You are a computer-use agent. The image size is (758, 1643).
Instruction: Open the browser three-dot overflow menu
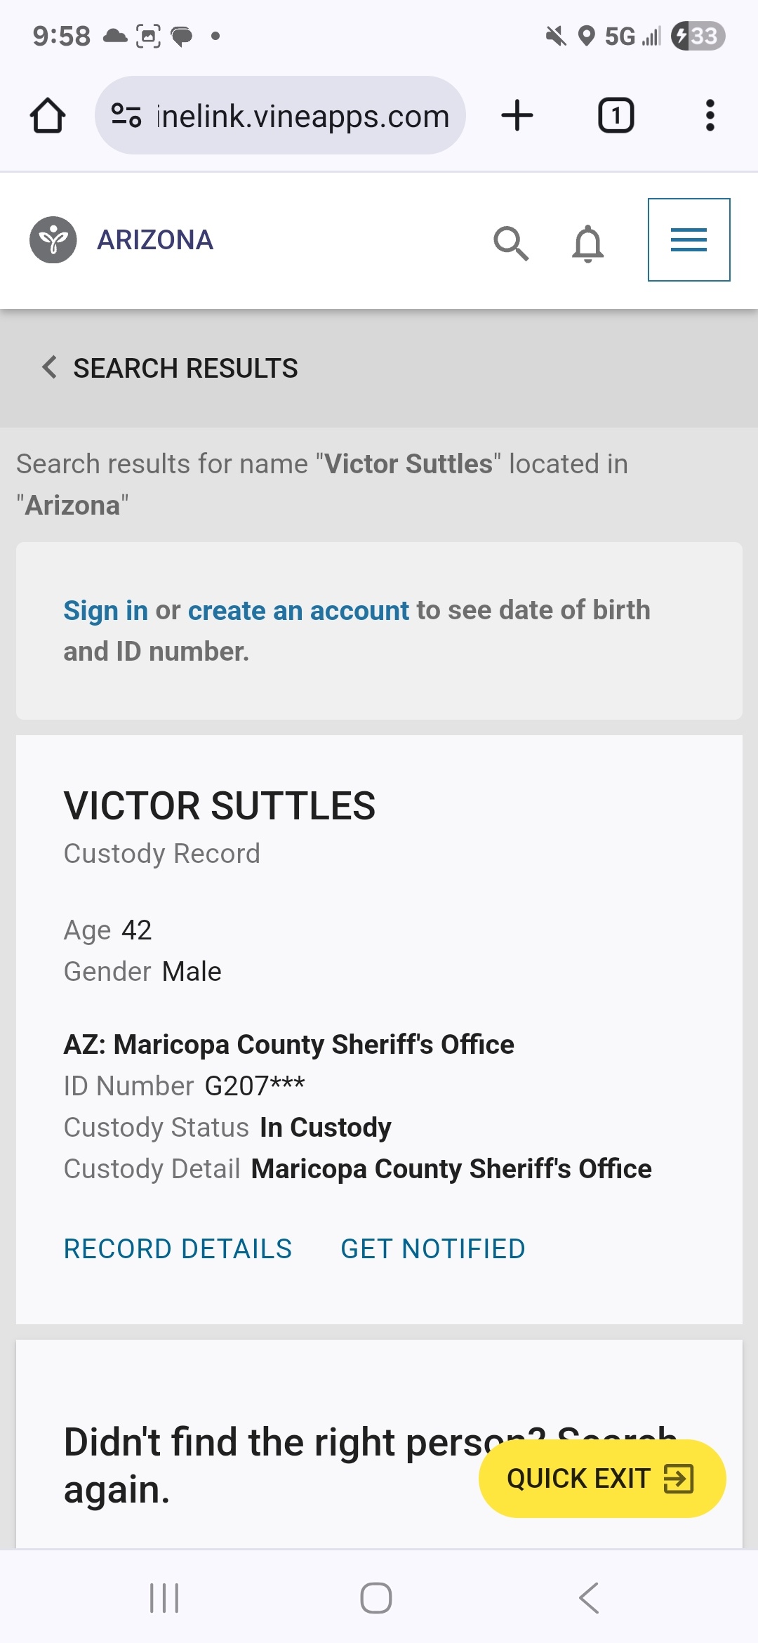point(710,116)
